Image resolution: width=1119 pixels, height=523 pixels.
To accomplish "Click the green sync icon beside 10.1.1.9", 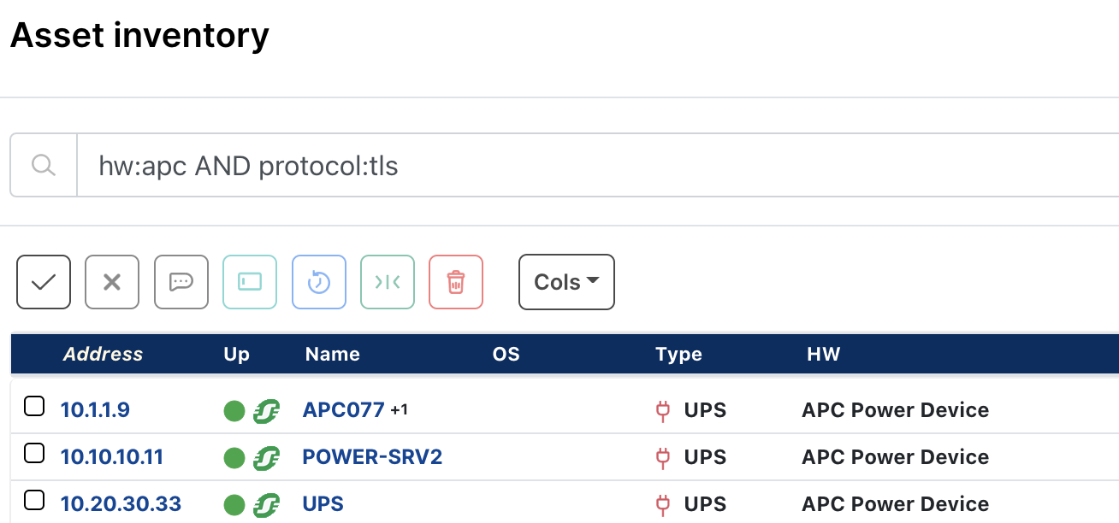I will tap(268, 411).
